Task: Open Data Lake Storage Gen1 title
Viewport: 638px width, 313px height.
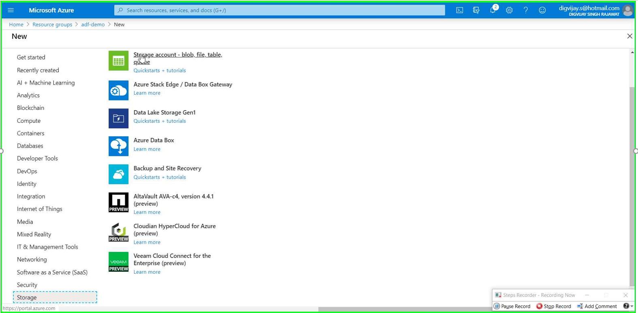Action: 165,113
